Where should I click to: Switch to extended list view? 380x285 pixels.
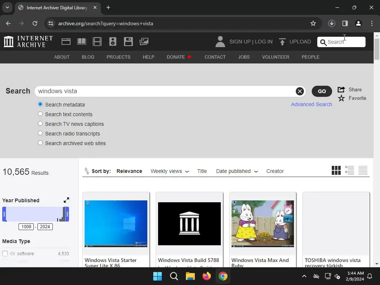tap(350, 170)
